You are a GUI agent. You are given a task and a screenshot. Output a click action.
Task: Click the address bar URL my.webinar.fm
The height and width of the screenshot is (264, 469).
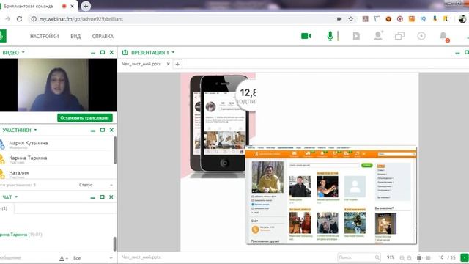[81, 19]
